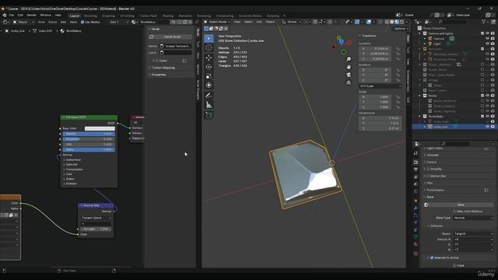Switch to the Layout workspace tab
Image resolution: width=498 pixels, height=280 pixels.
pyautogui.click(x=75, y=16)
